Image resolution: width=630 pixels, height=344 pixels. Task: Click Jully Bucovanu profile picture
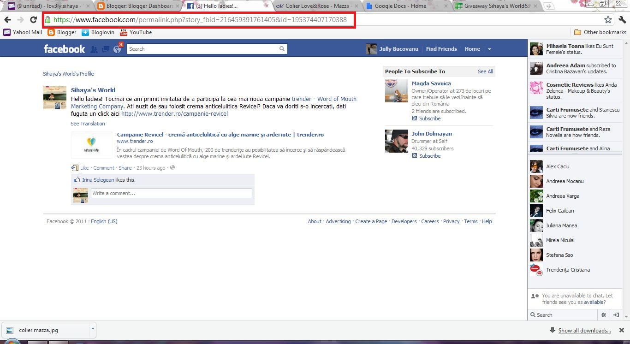click(371, 49)
